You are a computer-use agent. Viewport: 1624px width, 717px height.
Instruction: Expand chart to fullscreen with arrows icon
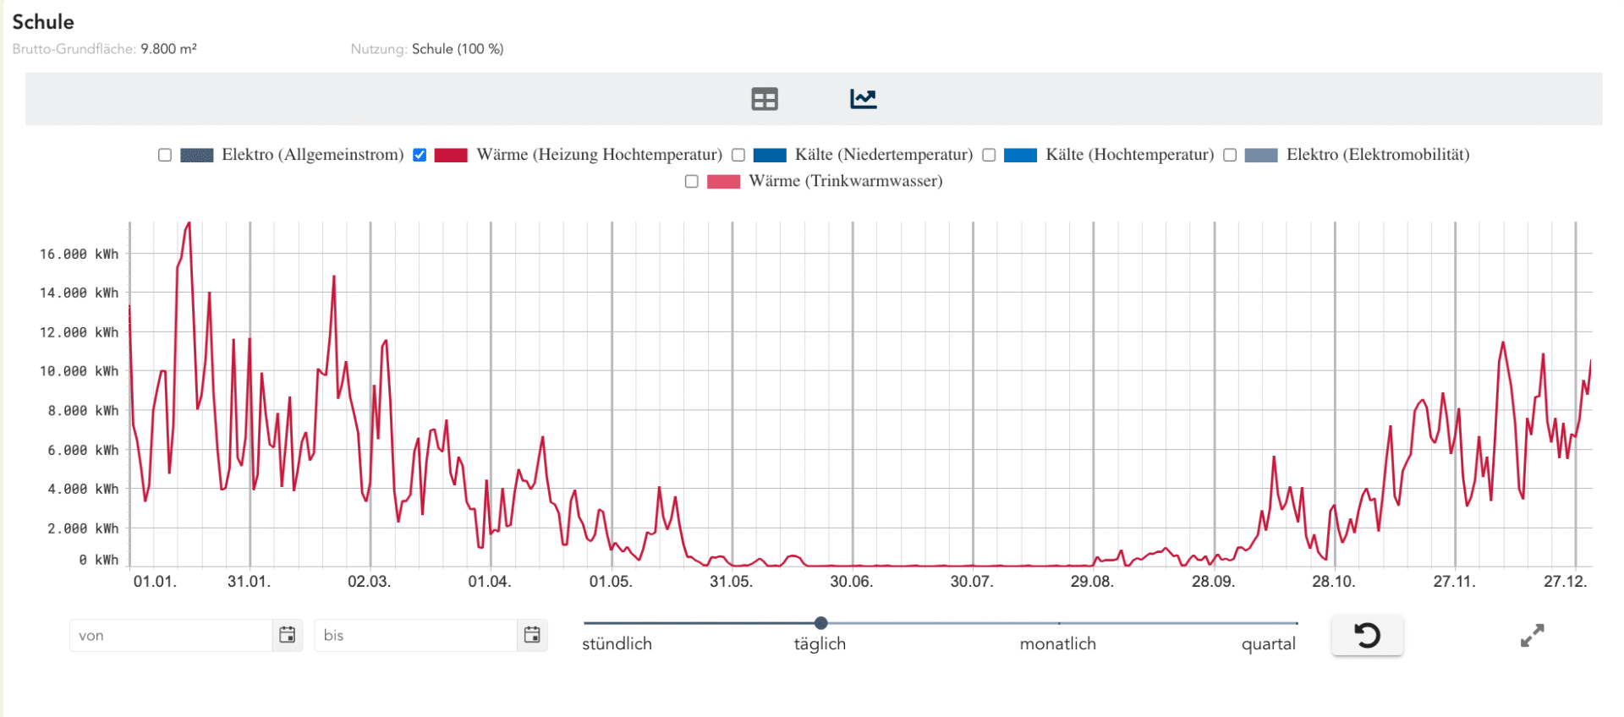pyautogui.click(x=1532, y=636)
